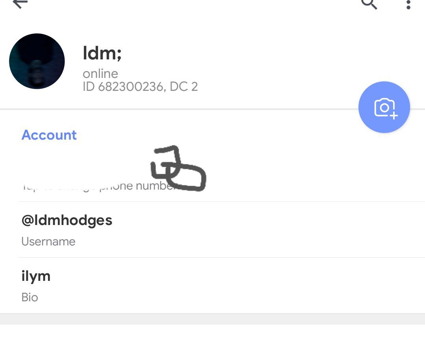Open the three-dot overflow menu
This screenshot has width=425, height=343.
[408, 4]
